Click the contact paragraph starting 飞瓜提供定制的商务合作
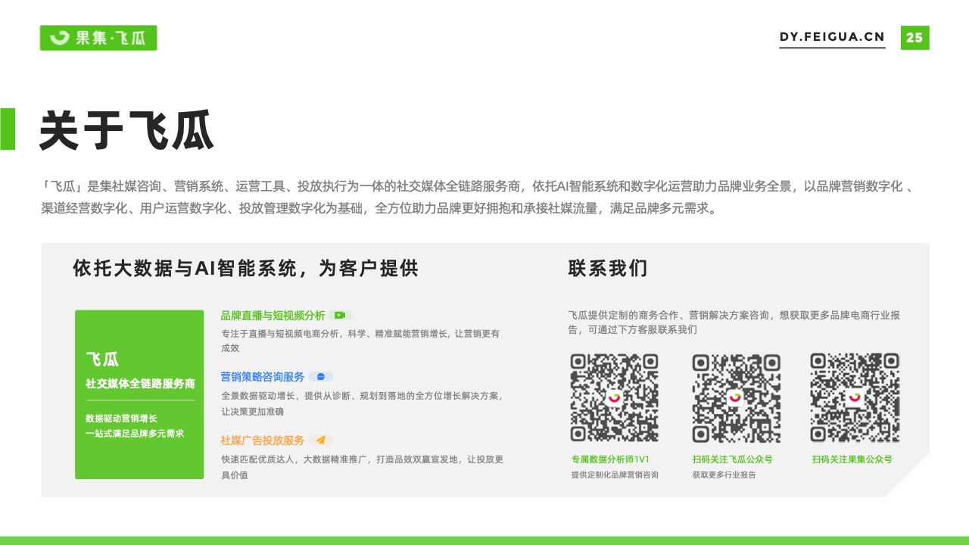 [734, 322]
